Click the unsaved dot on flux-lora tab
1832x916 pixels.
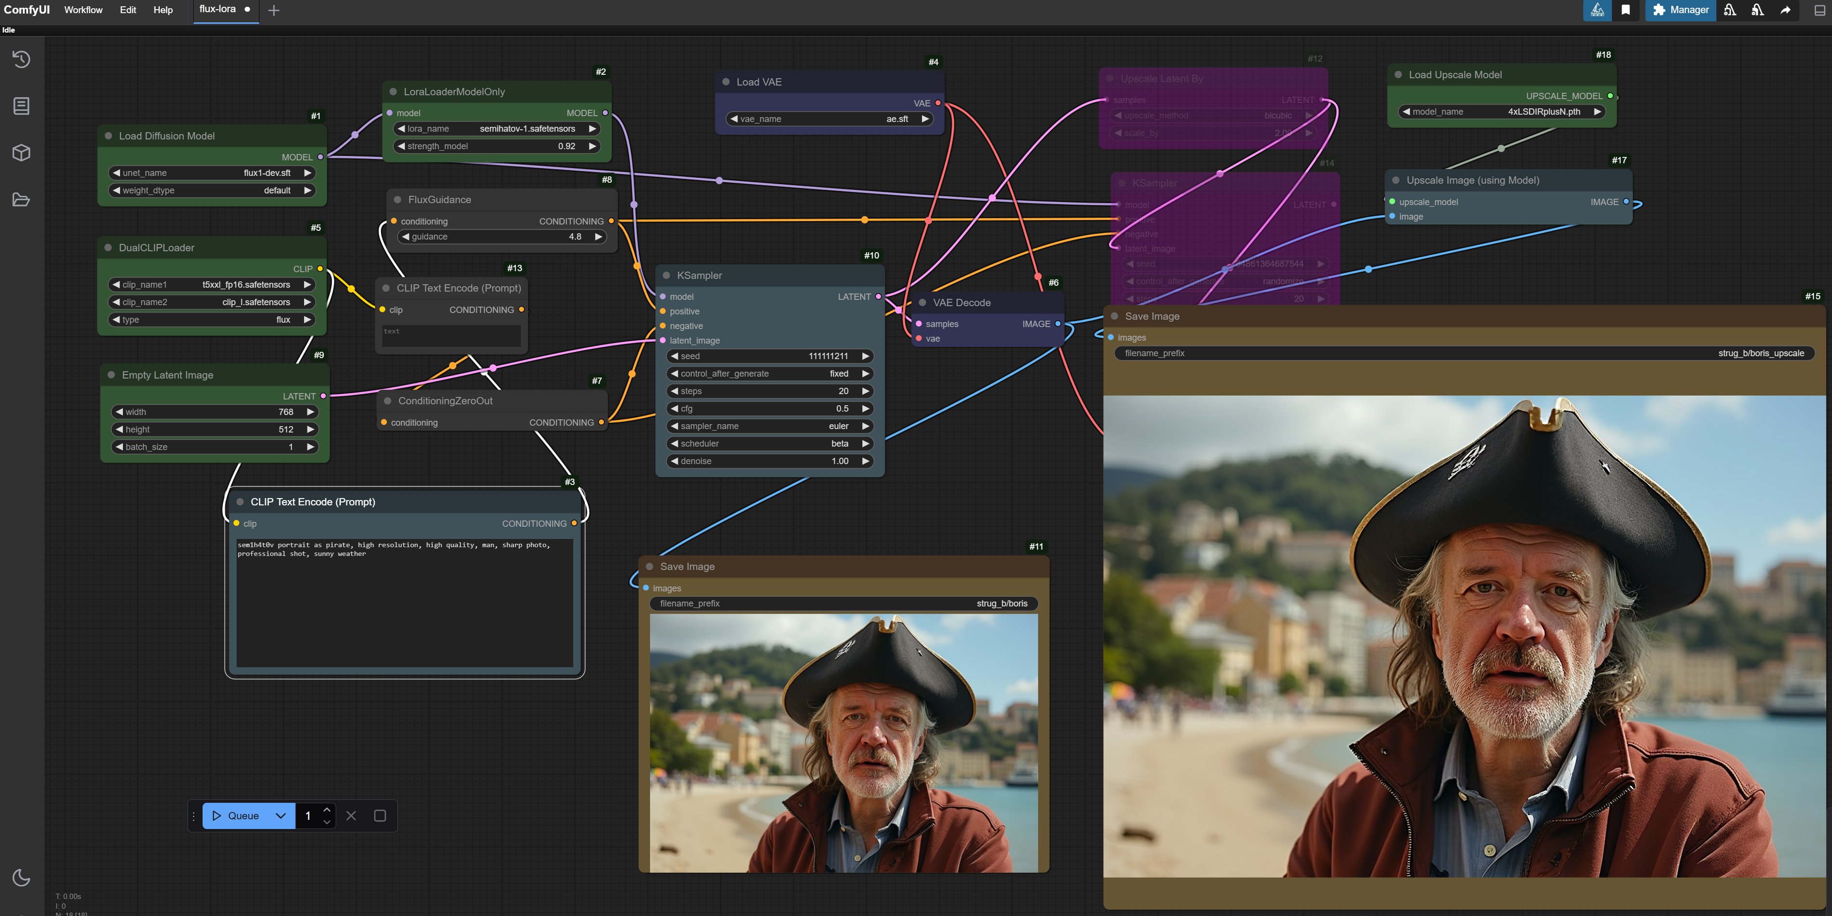click(247, 9)
